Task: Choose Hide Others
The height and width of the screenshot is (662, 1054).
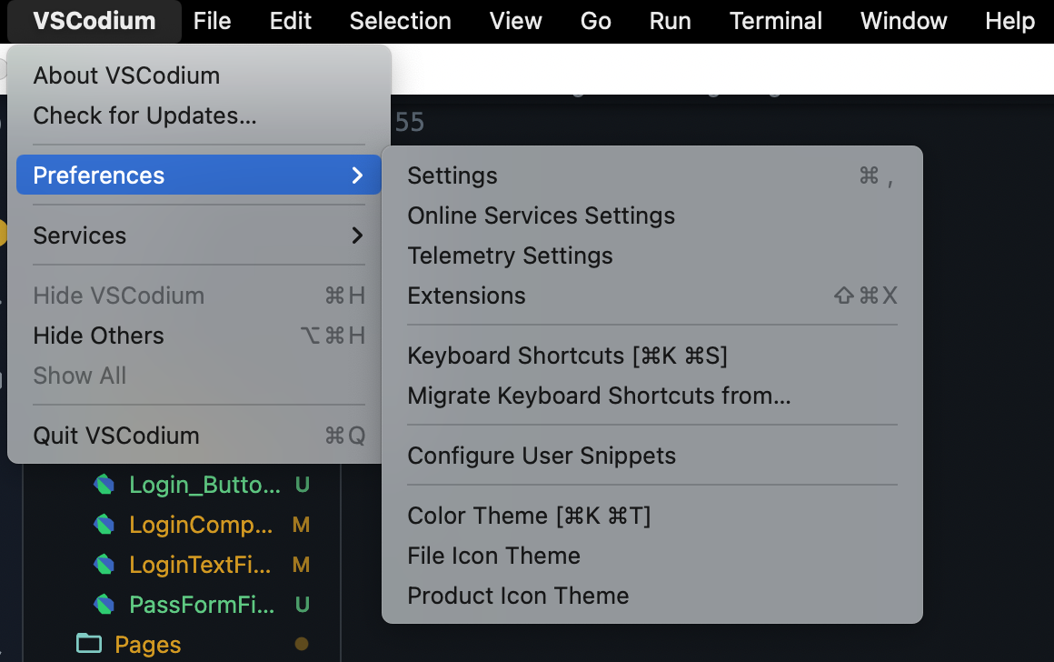Action: click(199, 336)
